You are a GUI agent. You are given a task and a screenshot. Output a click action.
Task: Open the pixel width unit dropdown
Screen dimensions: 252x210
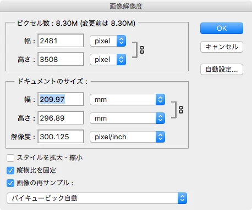pos(108,41)
